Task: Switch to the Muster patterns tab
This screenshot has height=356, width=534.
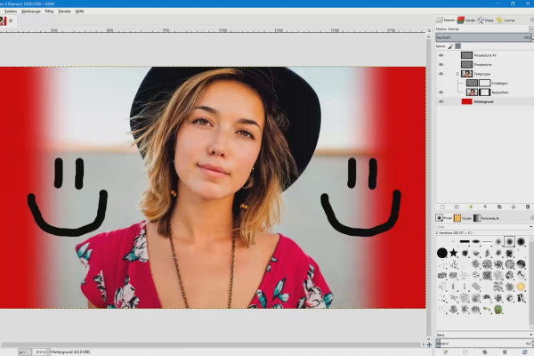Action: pos(463,218)
